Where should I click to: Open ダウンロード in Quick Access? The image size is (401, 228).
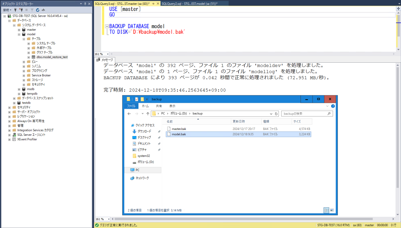pyautogui.click(x=144, y=131)
